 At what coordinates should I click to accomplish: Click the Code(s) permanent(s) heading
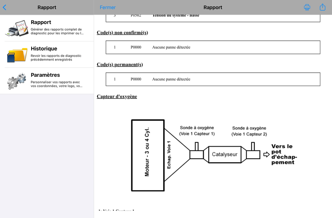pyautogui.click(x=120, y=65)
